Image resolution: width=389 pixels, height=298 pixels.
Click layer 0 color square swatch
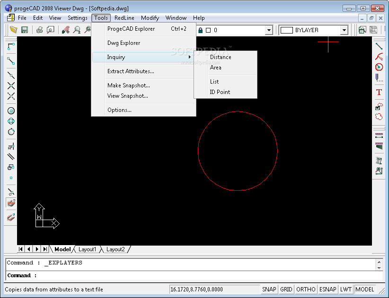pyautogui.click(x=208, y=30)
